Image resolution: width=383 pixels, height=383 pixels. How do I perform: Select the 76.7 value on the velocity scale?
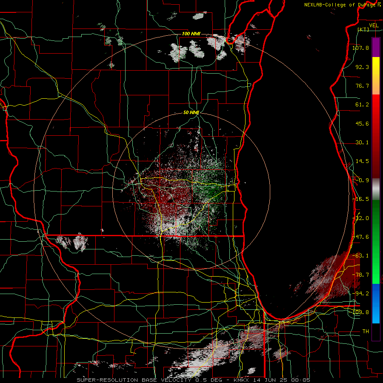pos(362,86)
